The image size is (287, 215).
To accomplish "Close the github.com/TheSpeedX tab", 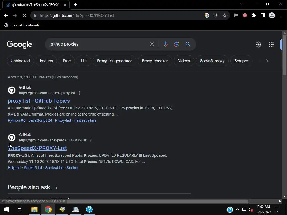I will click(x=65, y=5).
